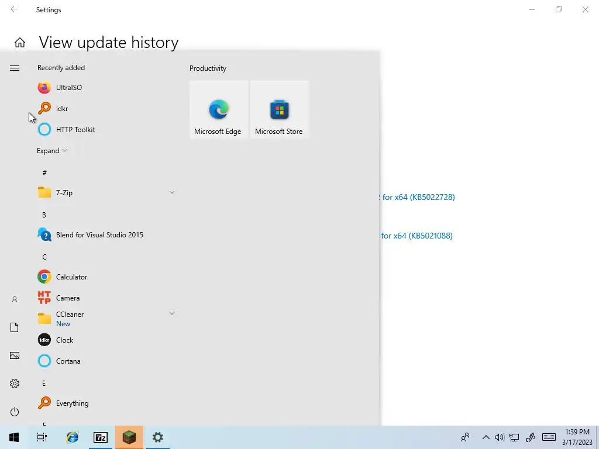The width and height of the screenshot is (599, 449).
Task: Open the CCleaner folder entry
Action: pos(106,319)
